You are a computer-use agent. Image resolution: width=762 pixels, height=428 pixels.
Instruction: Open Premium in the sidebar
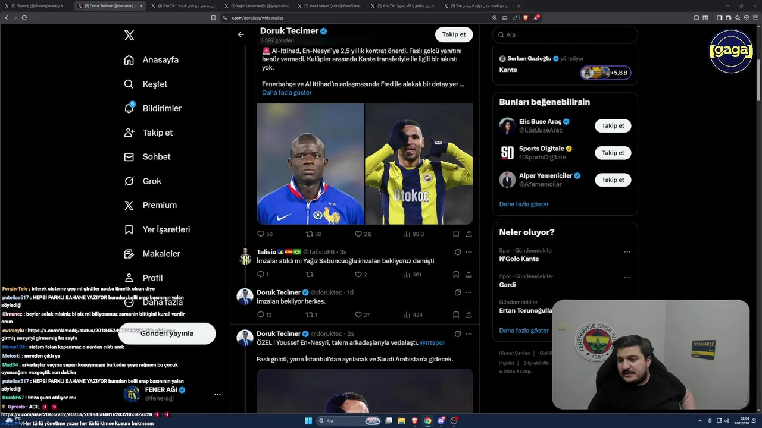(151, 205)
